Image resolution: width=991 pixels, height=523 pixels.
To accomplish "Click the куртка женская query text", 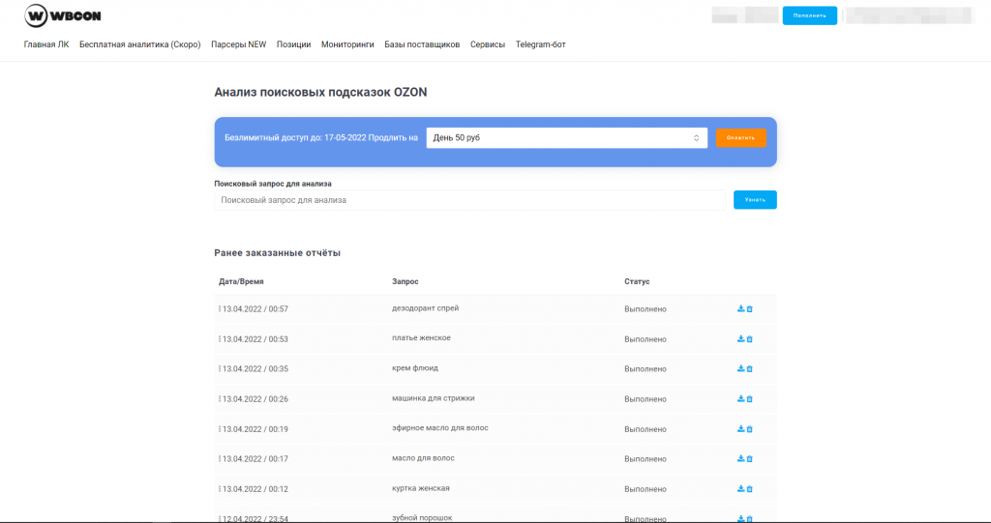I will coord(421,488).
